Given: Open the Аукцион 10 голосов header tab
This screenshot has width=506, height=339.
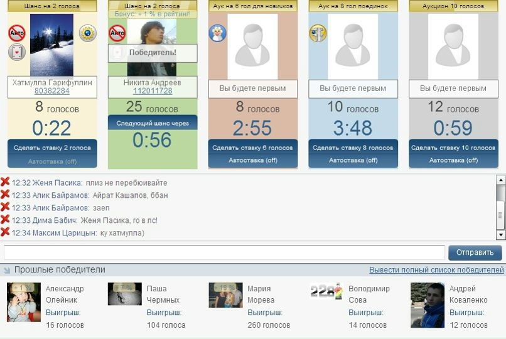Looking at the screenshot, I should [x=453, y=6].
